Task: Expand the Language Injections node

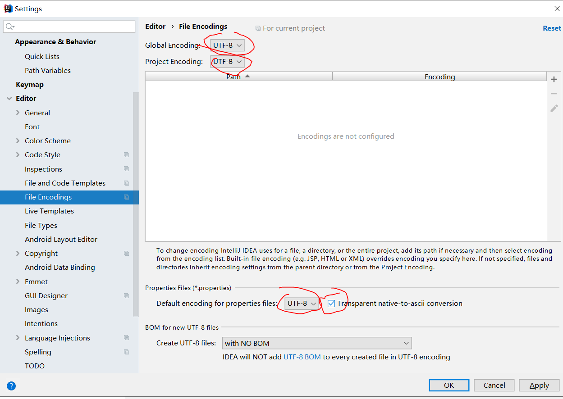Action: point(18,338)
